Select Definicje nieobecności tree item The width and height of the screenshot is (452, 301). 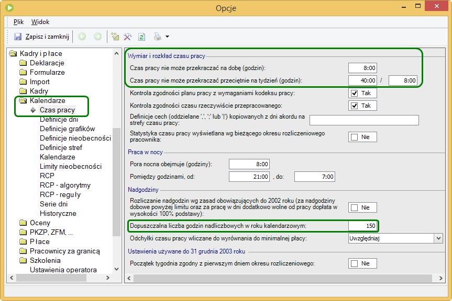click(x=75, y=138)
